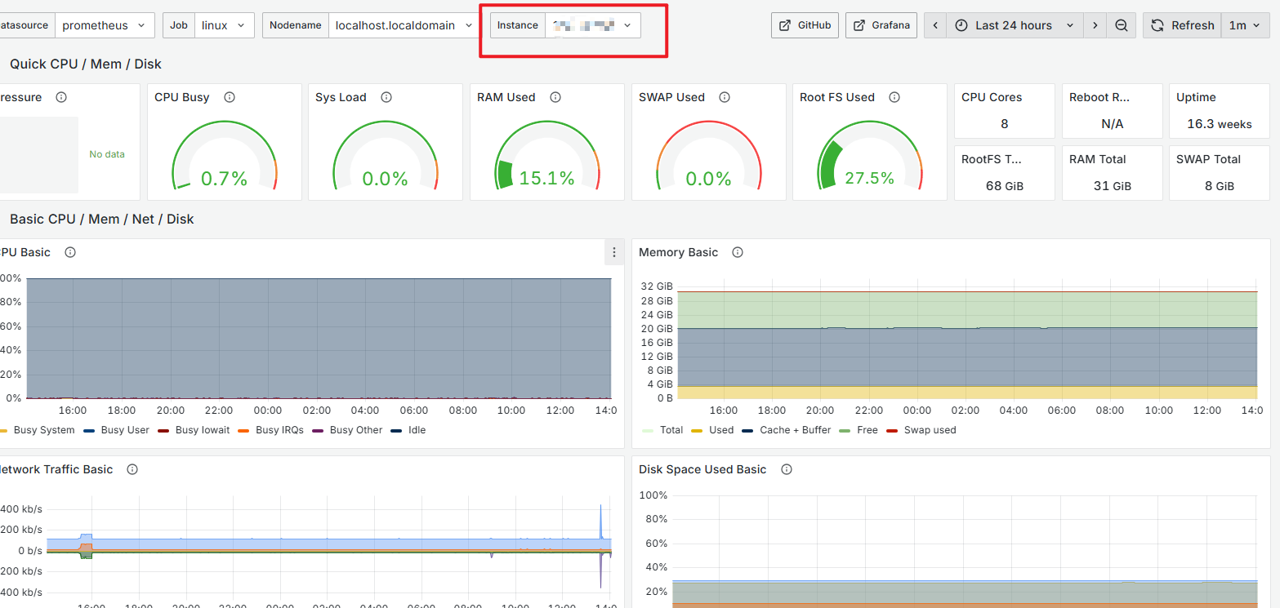Click the Uptime 16.3 weeks value

tap(1219, 124)
